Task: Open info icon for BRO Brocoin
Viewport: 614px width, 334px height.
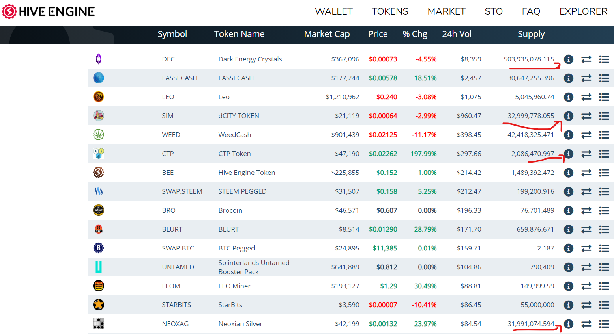Action: [568, 210]
